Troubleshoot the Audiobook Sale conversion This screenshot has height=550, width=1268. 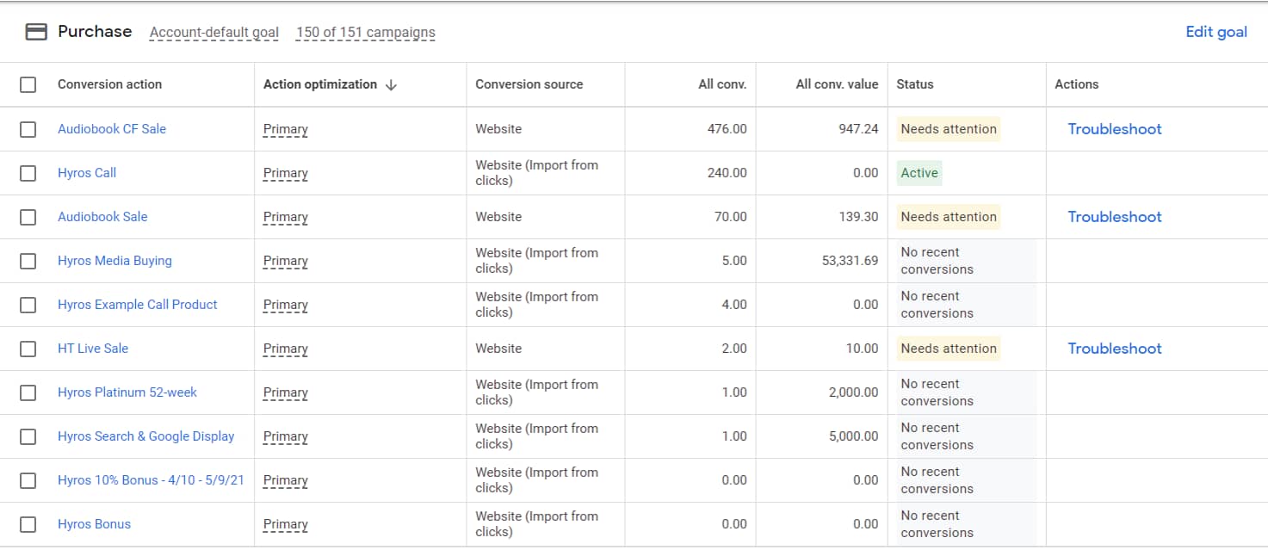click(1115, 217)
